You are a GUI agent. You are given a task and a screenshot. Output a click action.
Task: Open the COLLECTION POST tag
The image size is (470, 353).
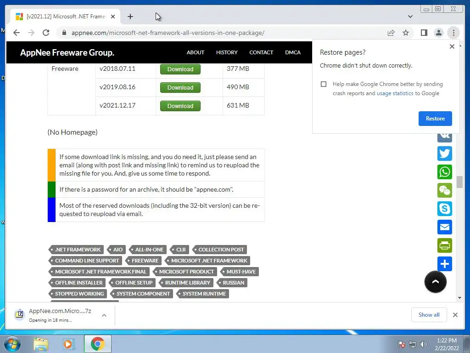[219, 250]
